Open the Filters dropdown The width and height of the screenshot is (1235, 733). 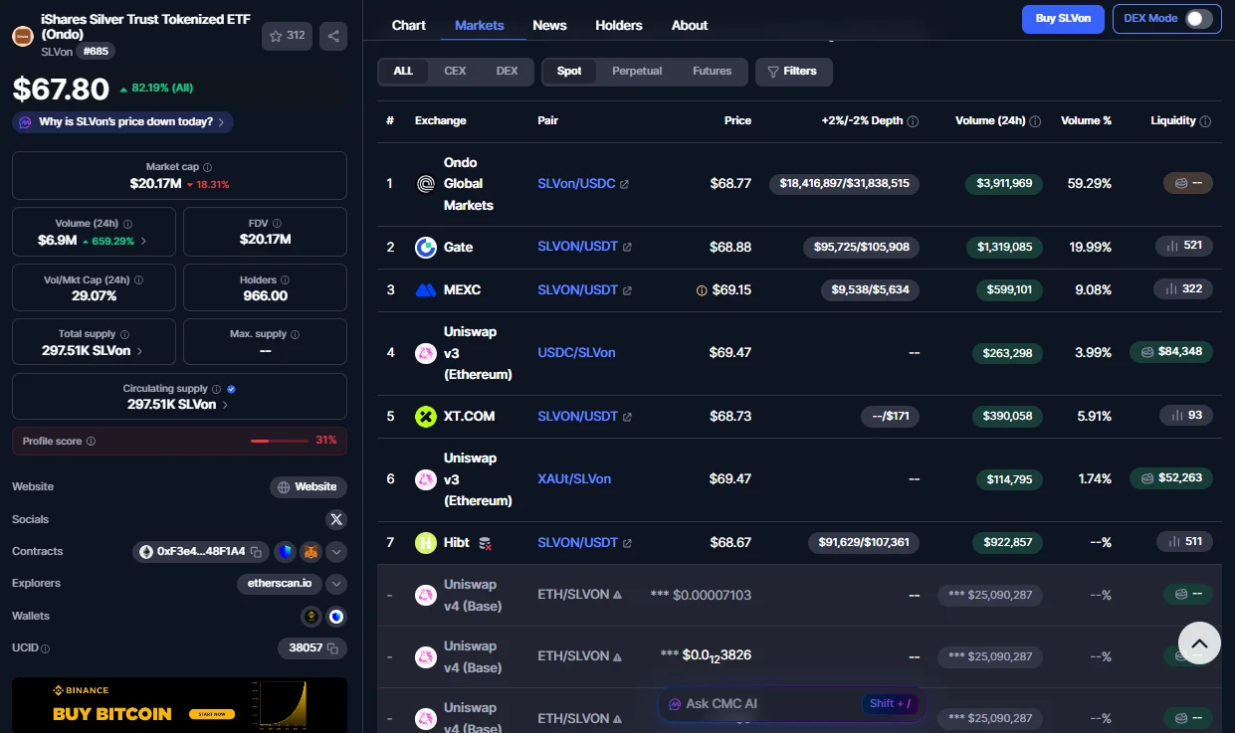(793, 72)
